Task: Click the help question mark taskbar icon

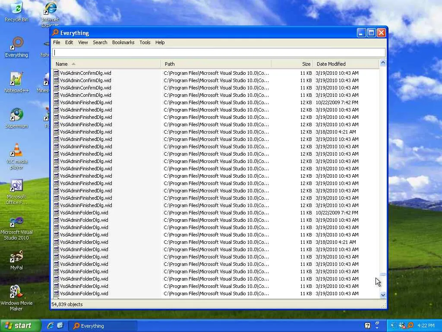Action: [x=367, y=326]
